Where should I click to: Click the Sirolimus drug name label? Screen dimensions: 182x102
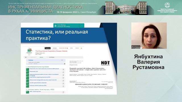click(x=31, y=60)
